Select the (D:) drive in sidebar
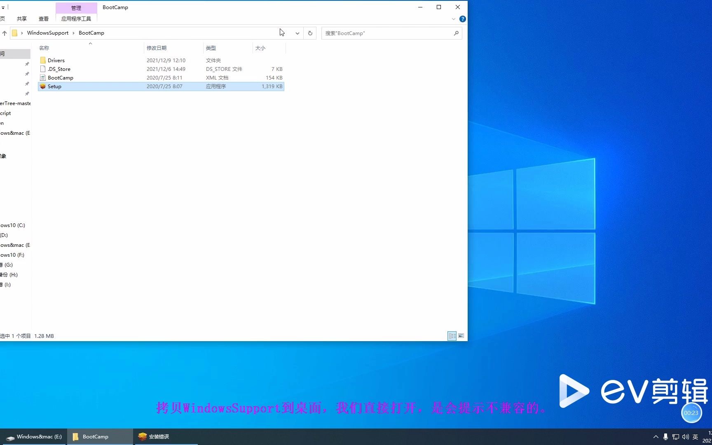Viewport: 712px width, 445px height. [x=4, y=235]
